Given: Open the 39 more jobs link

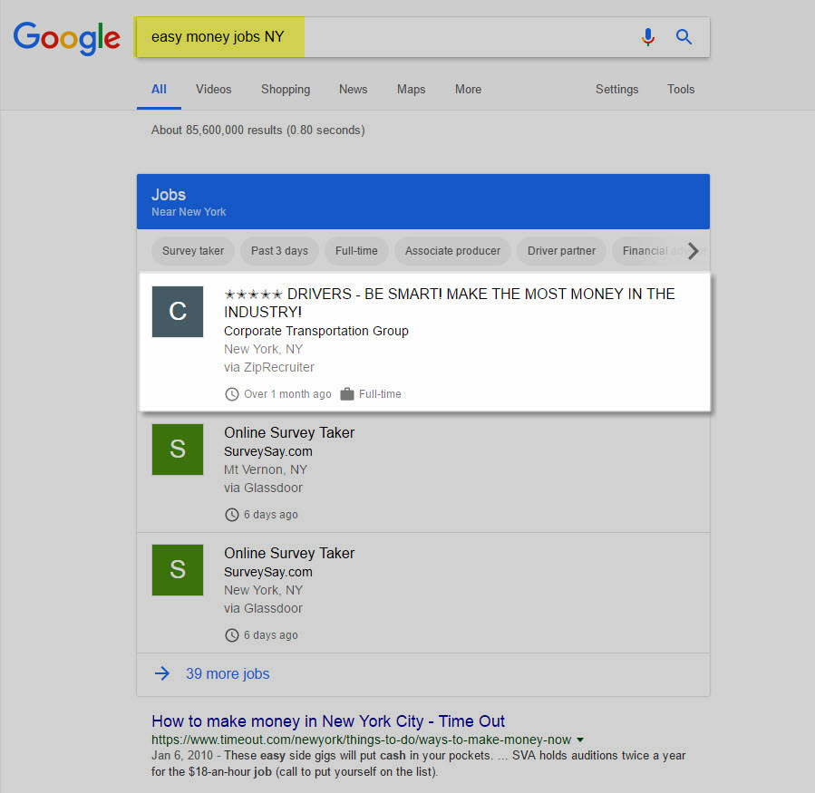Looking at the screenshot, I should point(228,674).
